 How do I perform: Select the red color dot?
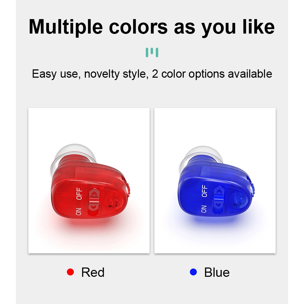70,272
